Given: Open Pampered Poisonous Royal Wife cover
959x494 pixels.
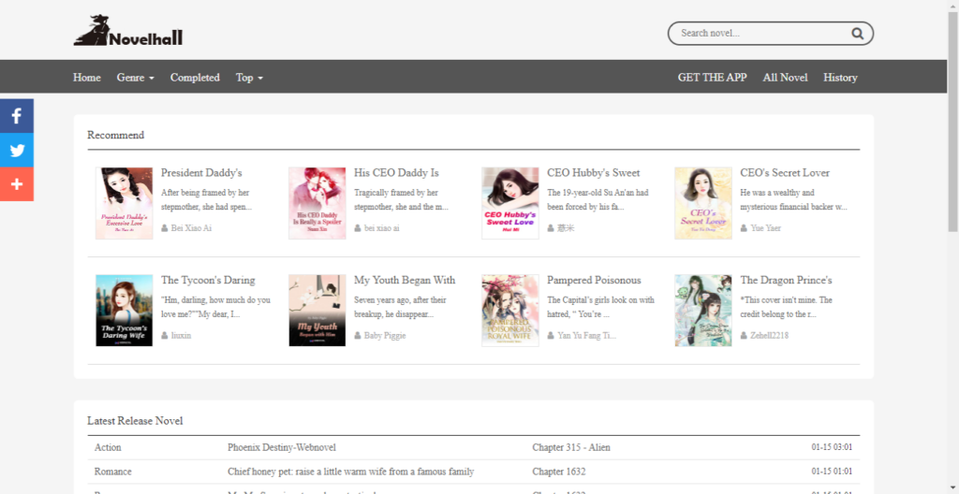Looking at the screenshot, I should tap(510, 311).
